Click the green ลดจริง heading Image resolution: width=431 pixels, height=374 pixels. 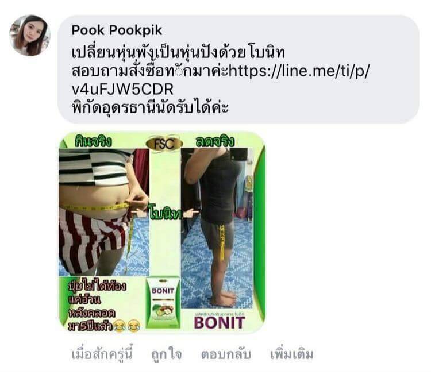pos(215,141)
